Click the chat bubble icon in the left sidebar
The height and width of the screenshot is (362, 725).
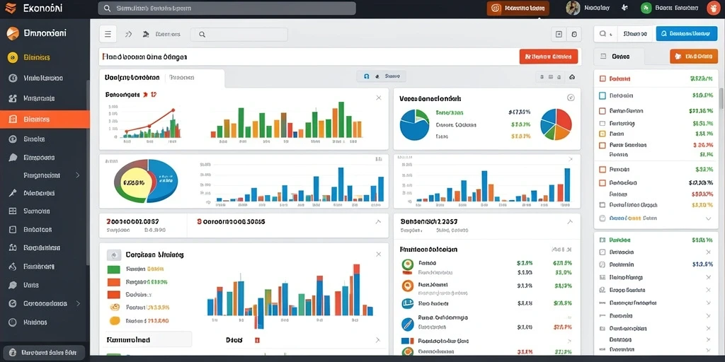[x=13, y=158]
